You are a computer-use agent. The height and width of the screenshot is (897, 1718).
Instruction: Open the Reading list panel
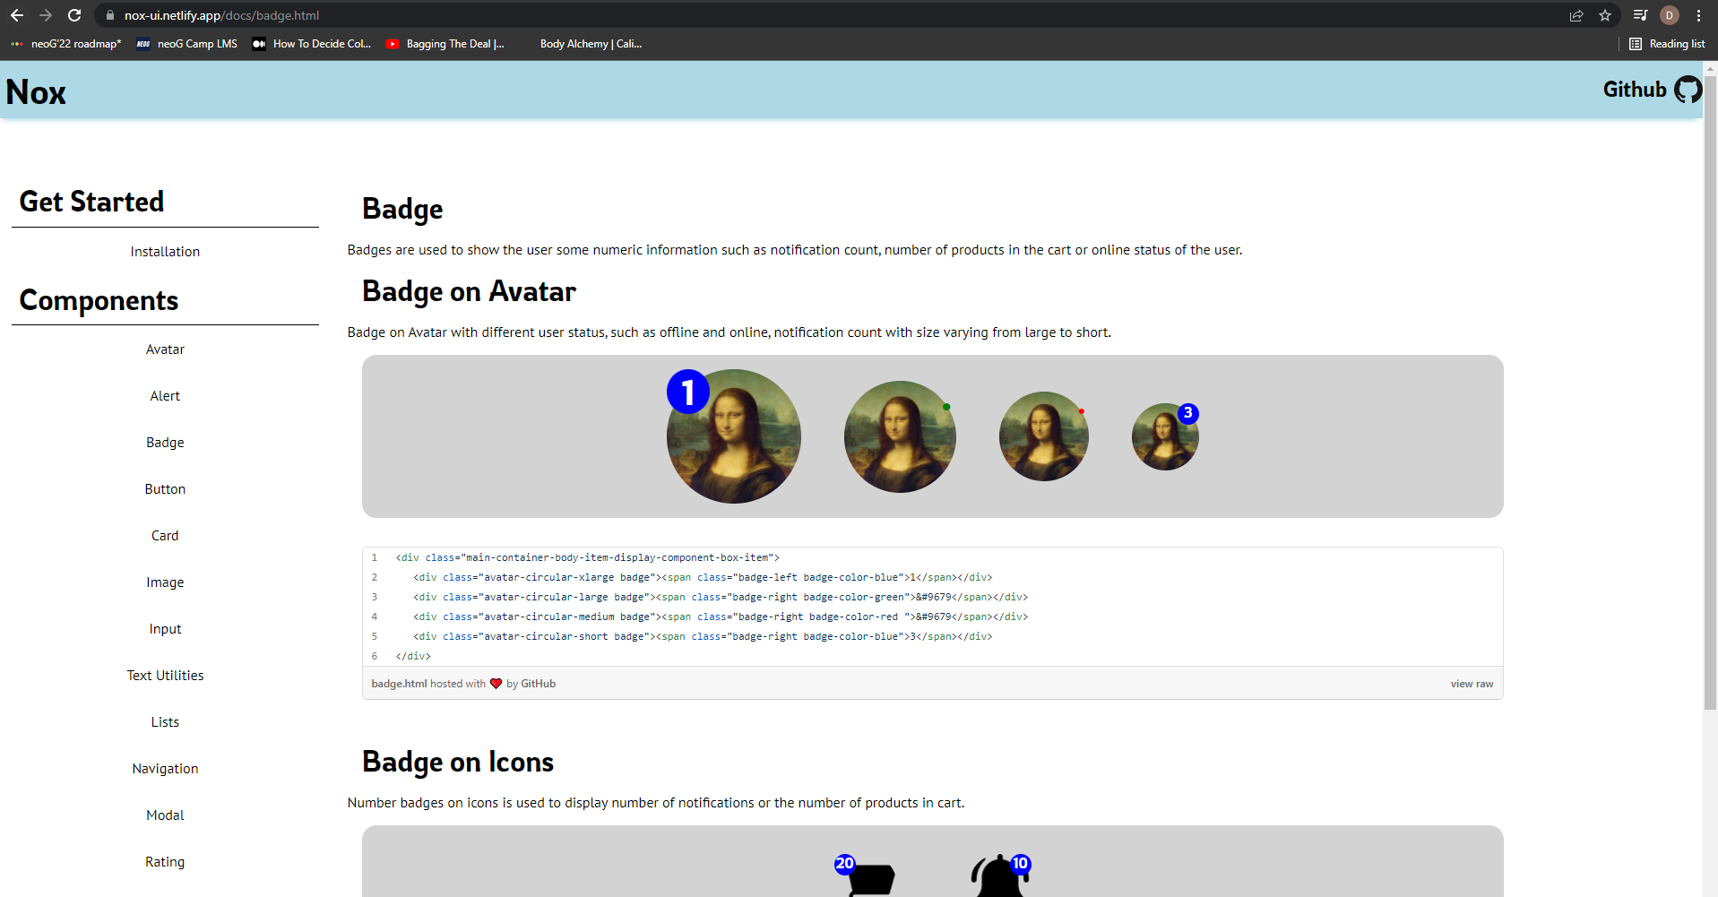click(1667, 44)
